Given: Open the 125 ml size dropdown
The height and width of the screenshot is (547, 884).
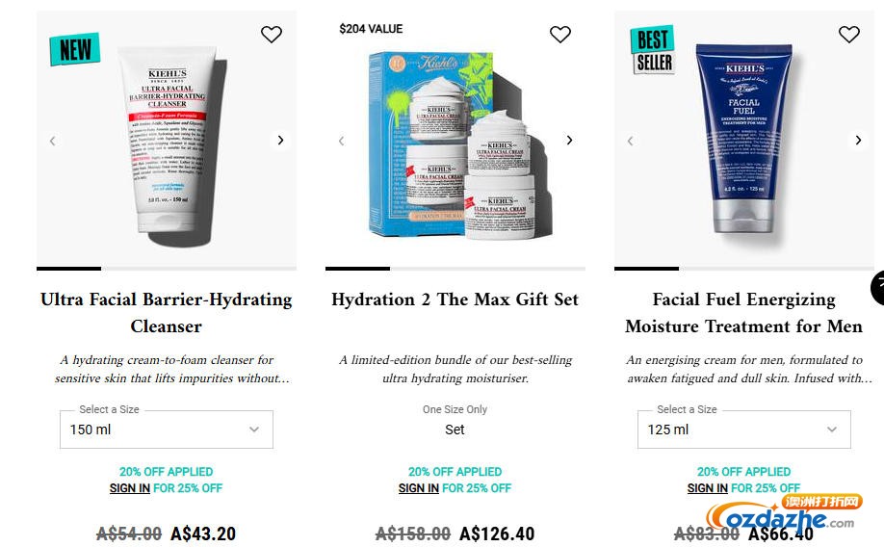Looking at the screenshot, I should (744, 430).
